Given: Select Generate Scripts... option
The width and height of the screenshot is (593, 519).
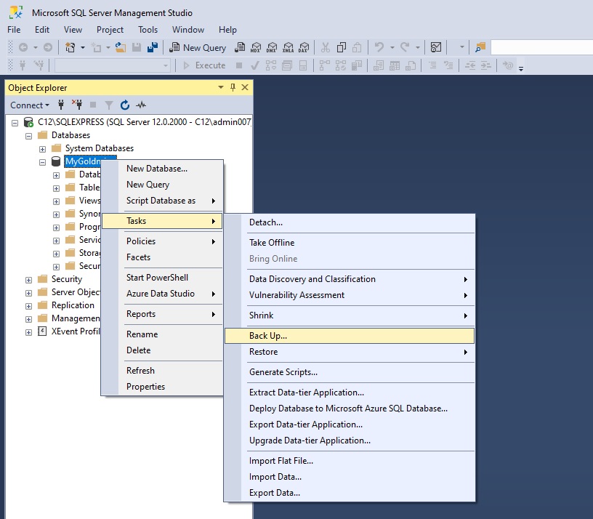Looking at the screenshot, I should (349, 372).
